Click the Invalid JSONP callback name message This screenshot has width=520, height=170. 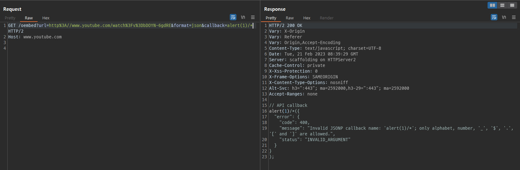point(391,131)
